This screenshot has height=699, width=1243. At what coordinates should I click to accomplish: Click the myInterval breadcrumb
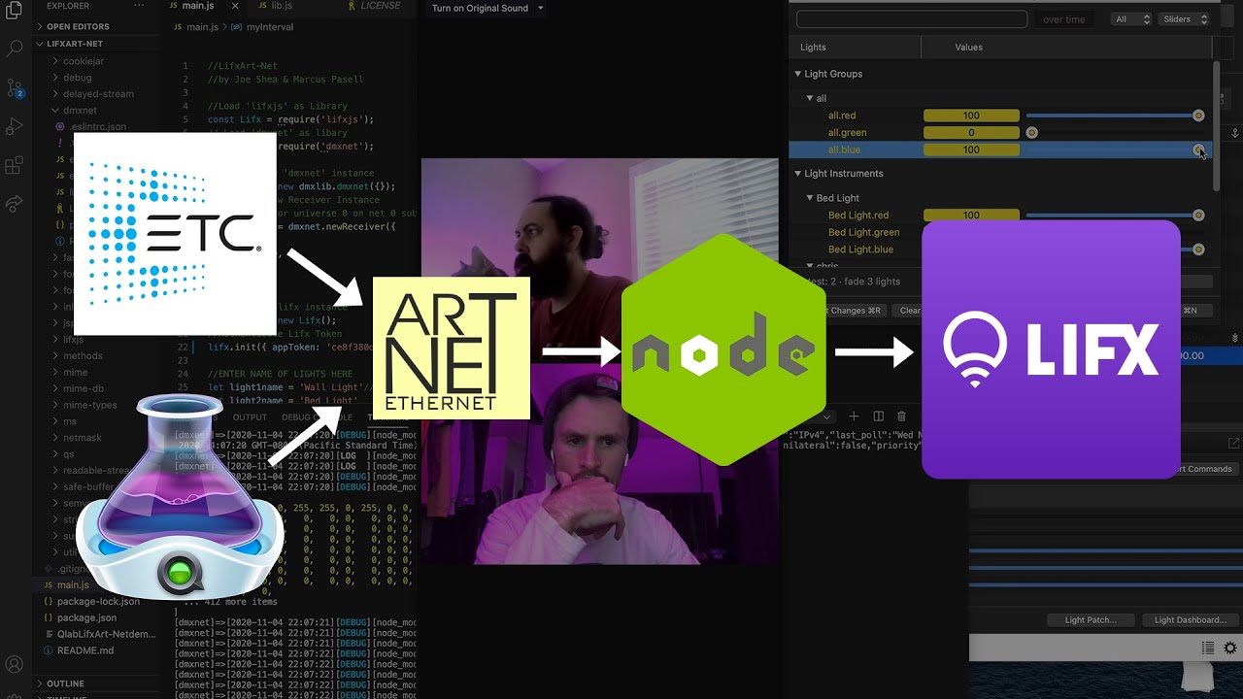tap(269, 27)
